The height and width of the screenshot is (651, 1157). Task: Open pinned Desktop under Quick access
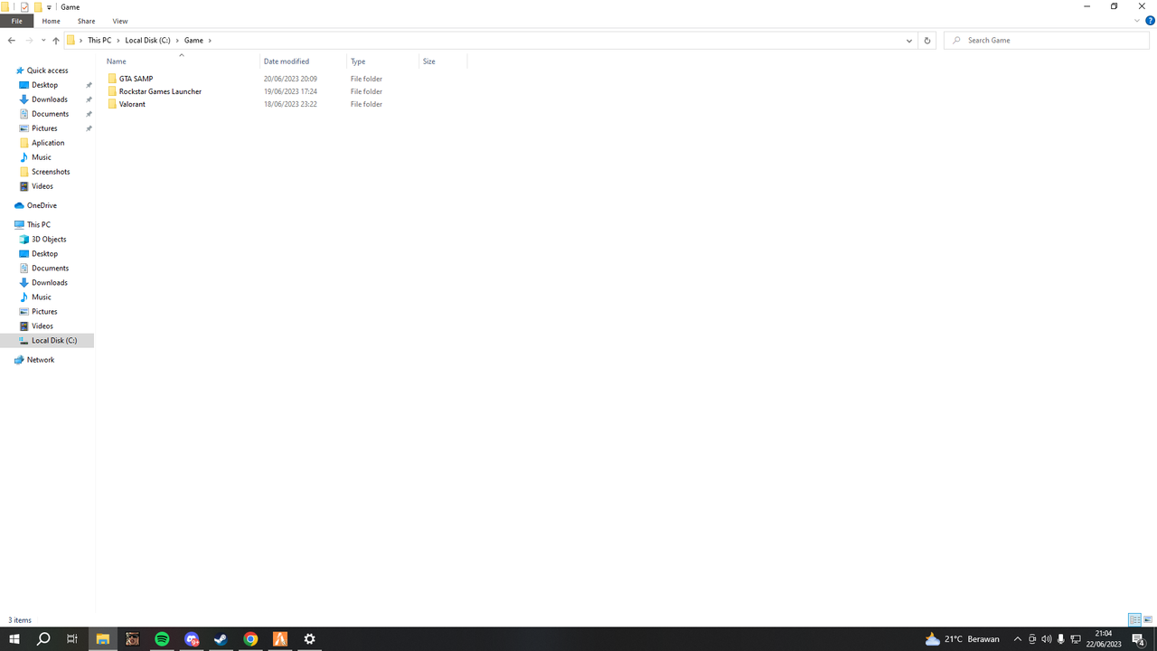click(44, 85)
